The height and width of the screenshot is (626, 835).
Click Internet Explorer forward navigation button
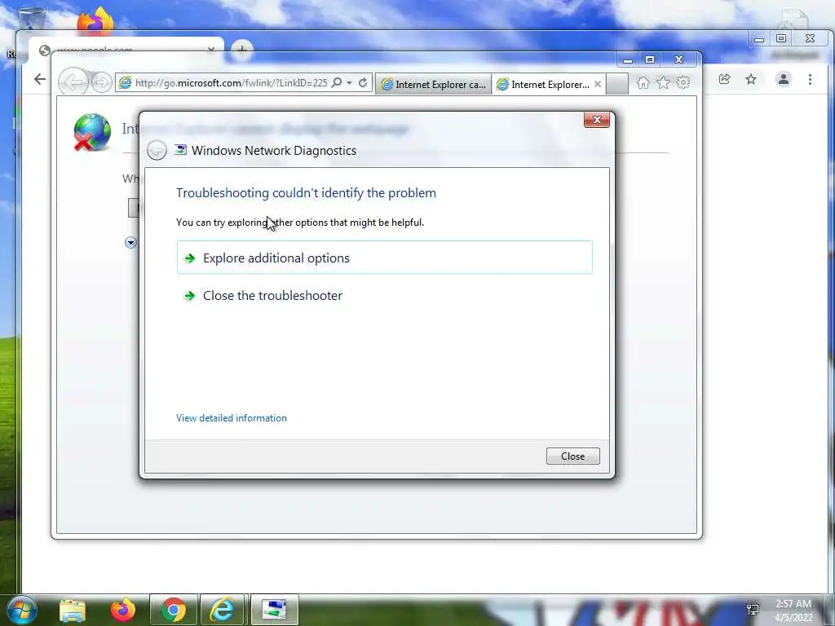tap(101, 82)
